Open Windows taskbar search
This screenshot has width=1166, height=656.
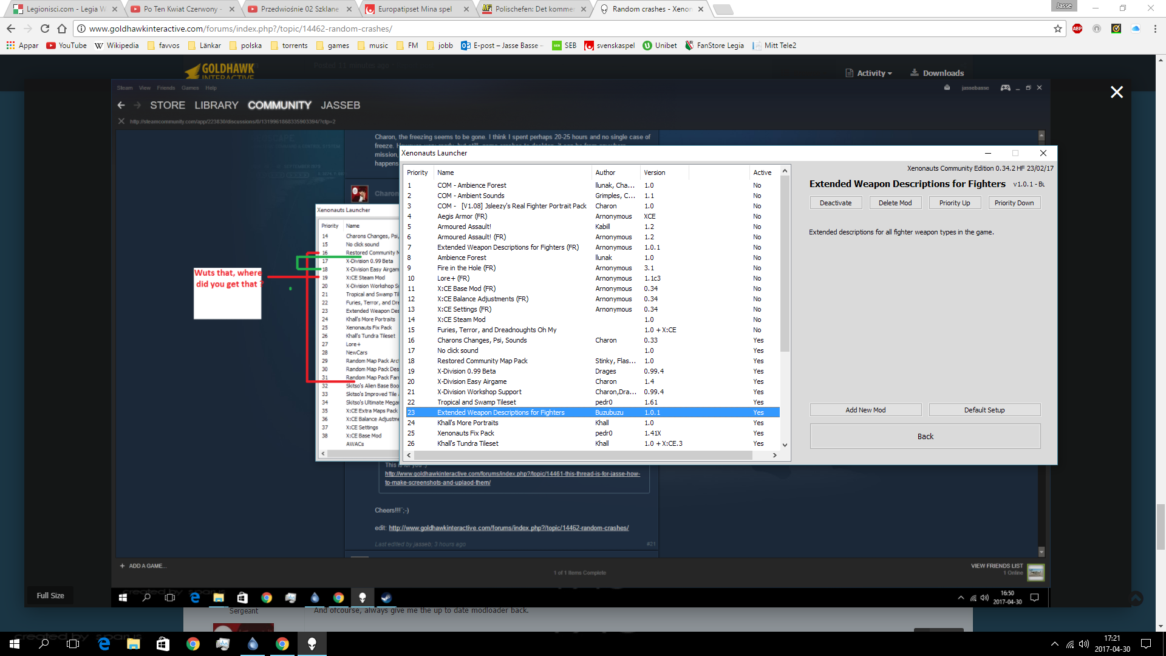click(x=44, y=644)
